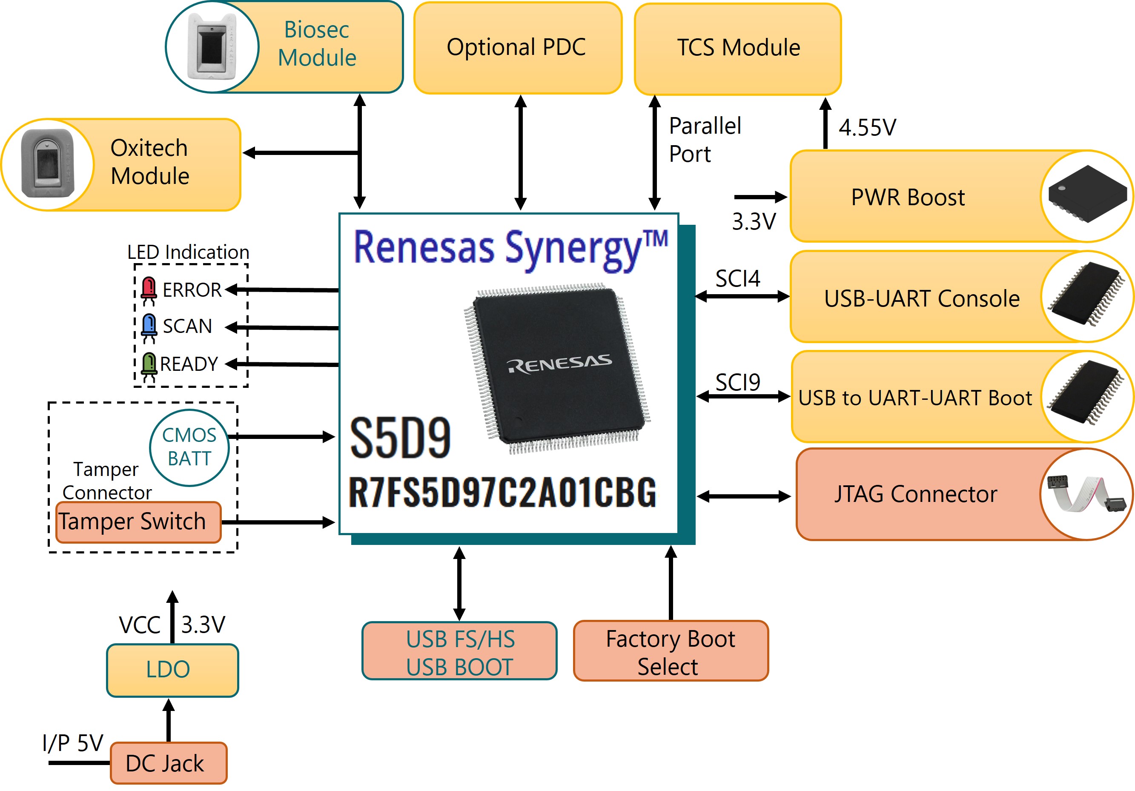Click the Tamper Connector label
The width and height of the screenshot is (1135, 791).
coord(107,481)
